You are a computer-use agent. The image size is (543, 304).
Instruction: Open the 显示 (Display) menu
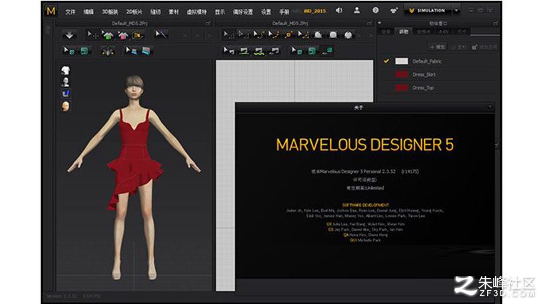tap(220, 12)
